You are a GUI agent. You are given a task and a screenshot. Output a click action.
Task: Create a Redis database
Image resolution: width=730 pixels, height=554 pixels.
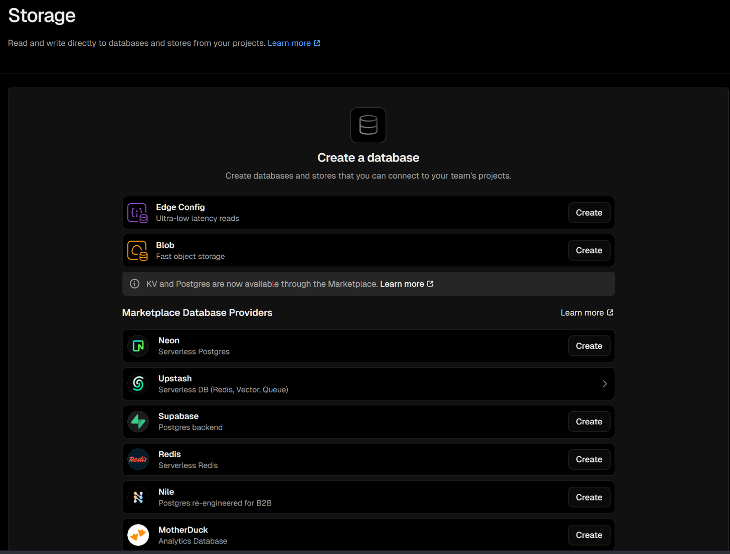(589, 459)
